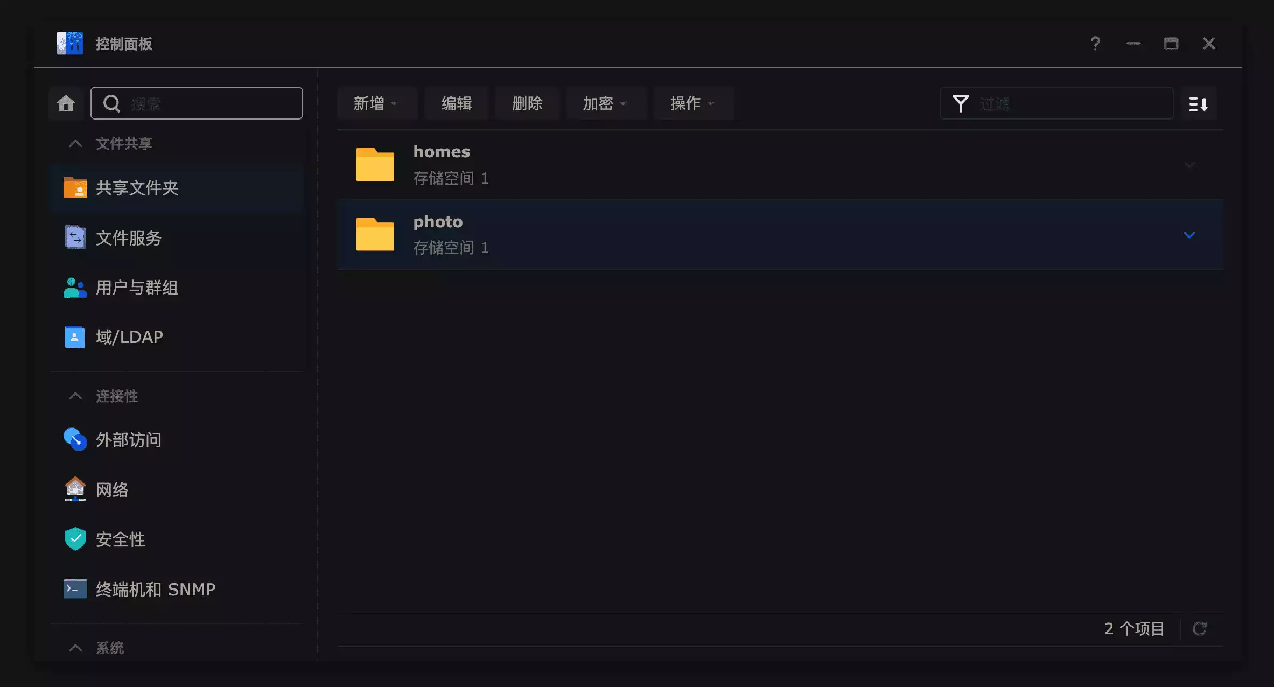Open 用户与群组 settings

[x=137, y=288]
